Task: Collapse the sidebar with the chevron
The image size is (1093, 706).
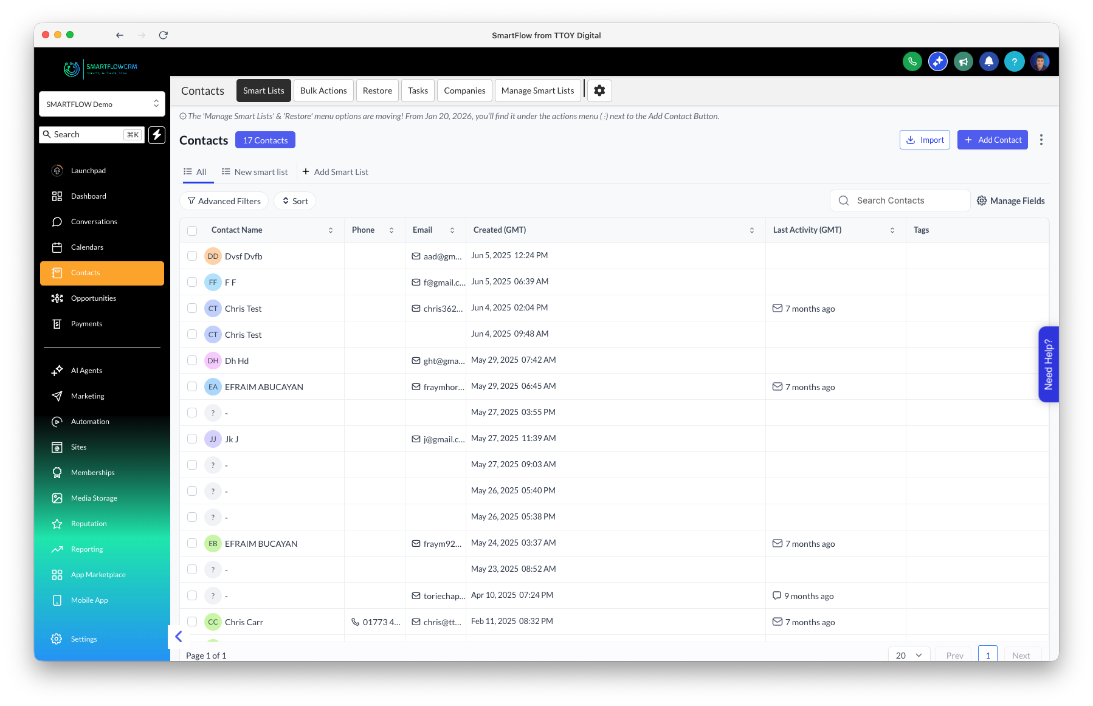Action: pyautogui.click(x=178, y=637)
